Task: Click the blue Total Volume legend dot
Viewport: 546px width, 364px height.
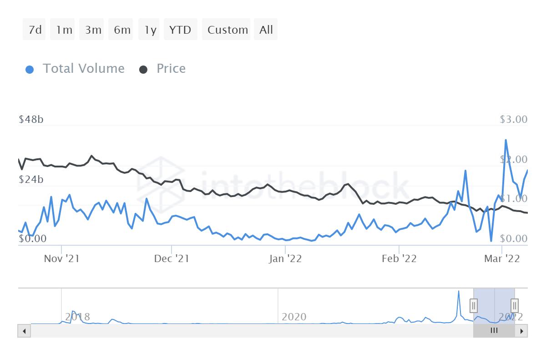Action: pyautogui.click(x=30, y=68)
